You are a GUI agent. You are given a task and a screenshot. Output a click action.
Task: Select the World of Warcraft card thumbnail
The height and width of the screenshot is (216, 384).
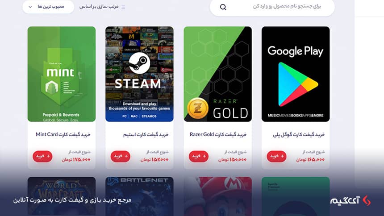(x=62, y=196)
